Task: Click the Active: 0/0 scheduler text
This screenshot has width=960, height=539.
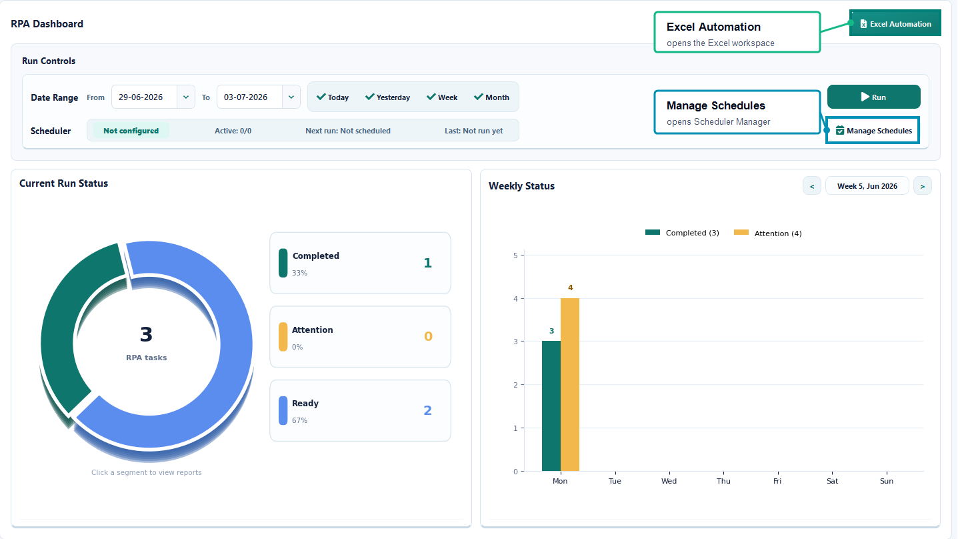Action: [x=233, y=131]
